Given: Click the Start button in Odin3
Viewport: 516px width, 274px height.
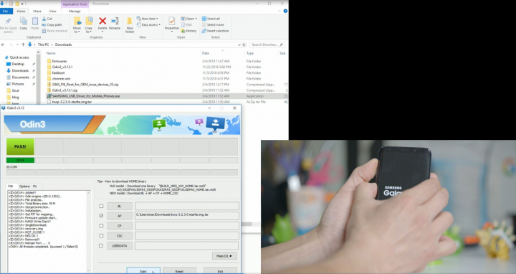Looking at the screenshot, I should point(143,270).
